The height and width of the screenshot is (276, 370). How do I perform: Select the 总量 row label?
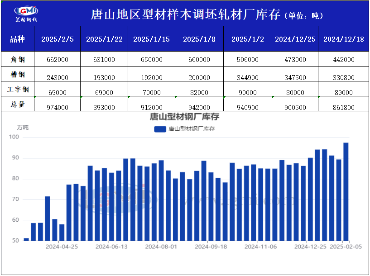(17, 104)
